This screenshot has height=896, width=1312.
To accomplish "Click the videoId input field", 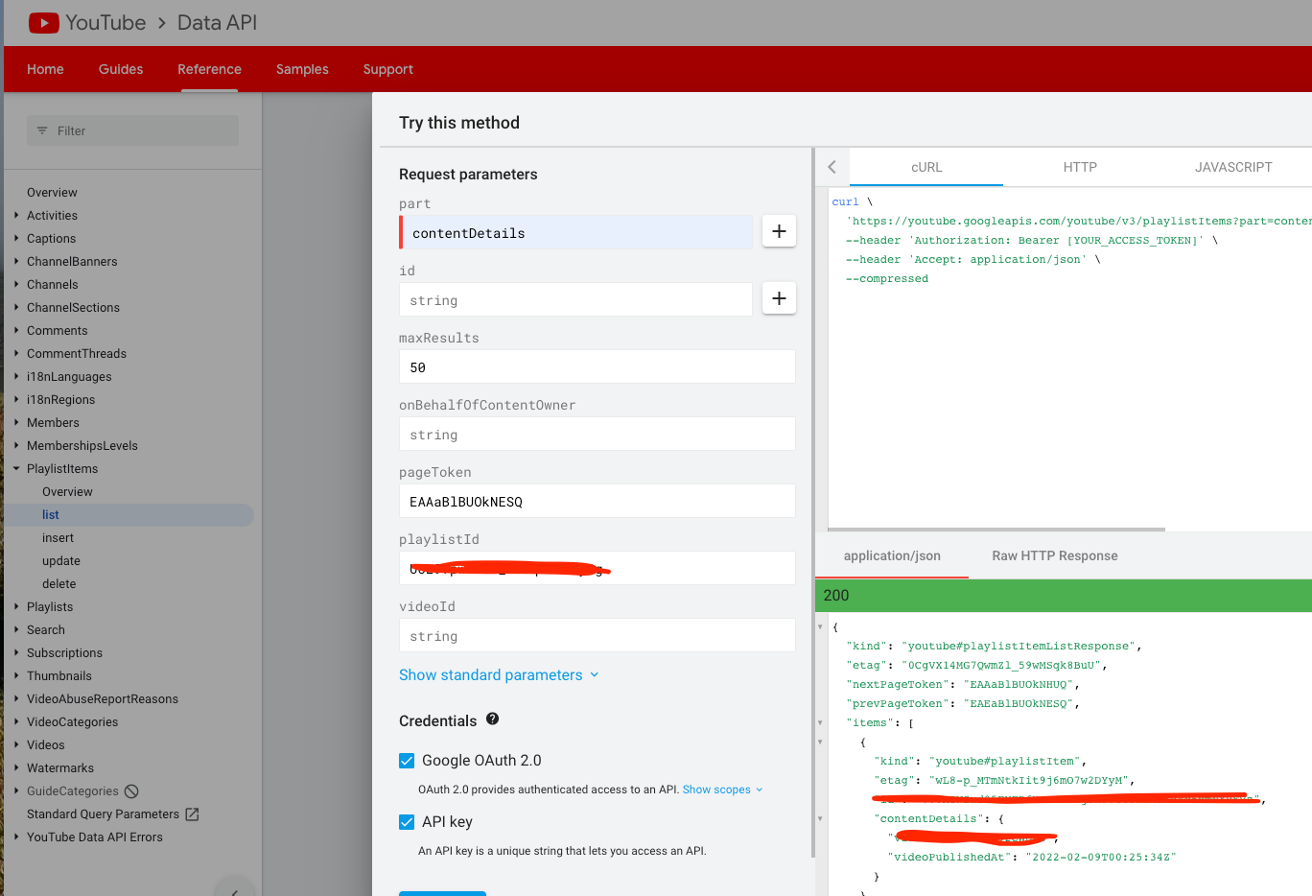I will [x=597, y=635].
